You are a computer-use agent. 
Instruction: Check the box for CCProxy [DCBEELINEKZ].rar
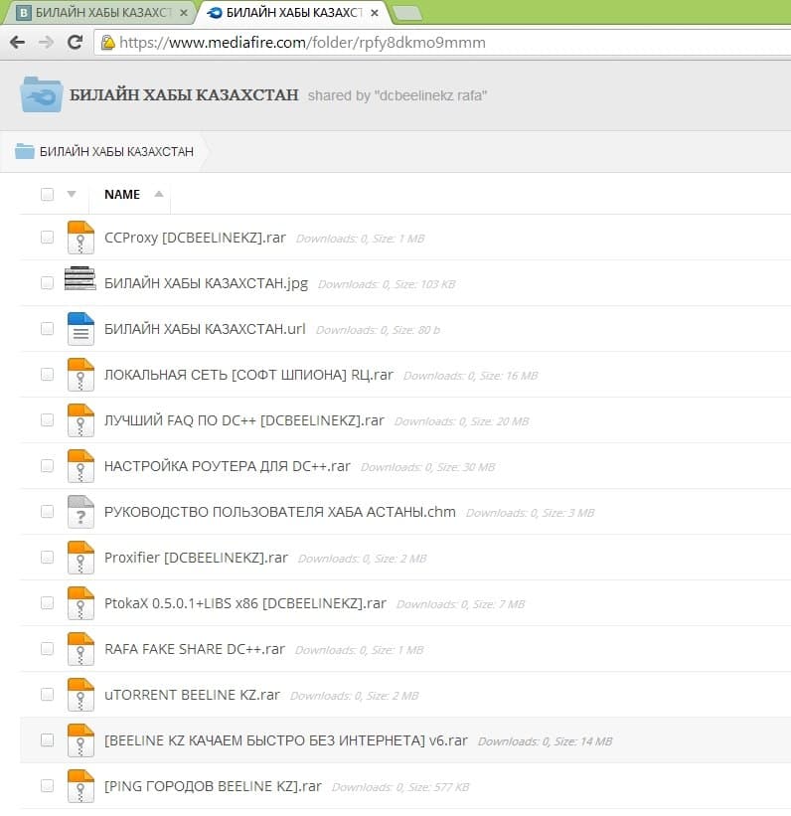tap(47, 238)
